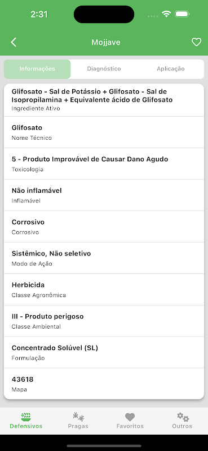Select the Herbicida Classe Agronômica row

[x=104, y=290]
